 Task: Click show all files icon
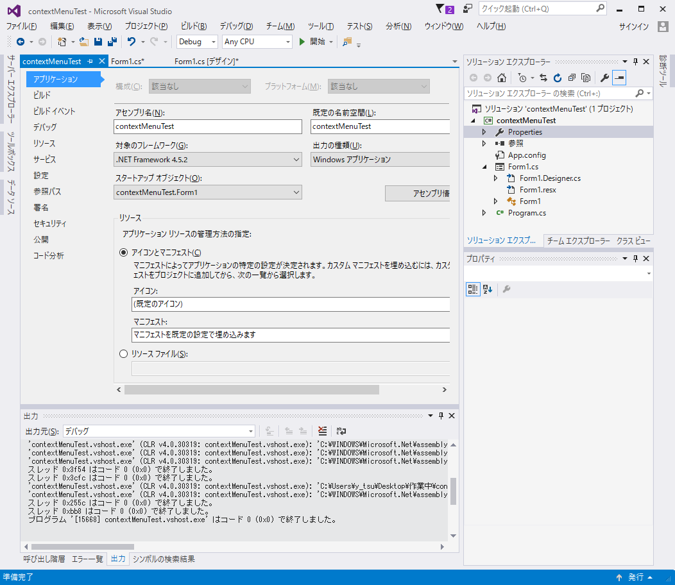coord(585,78)
